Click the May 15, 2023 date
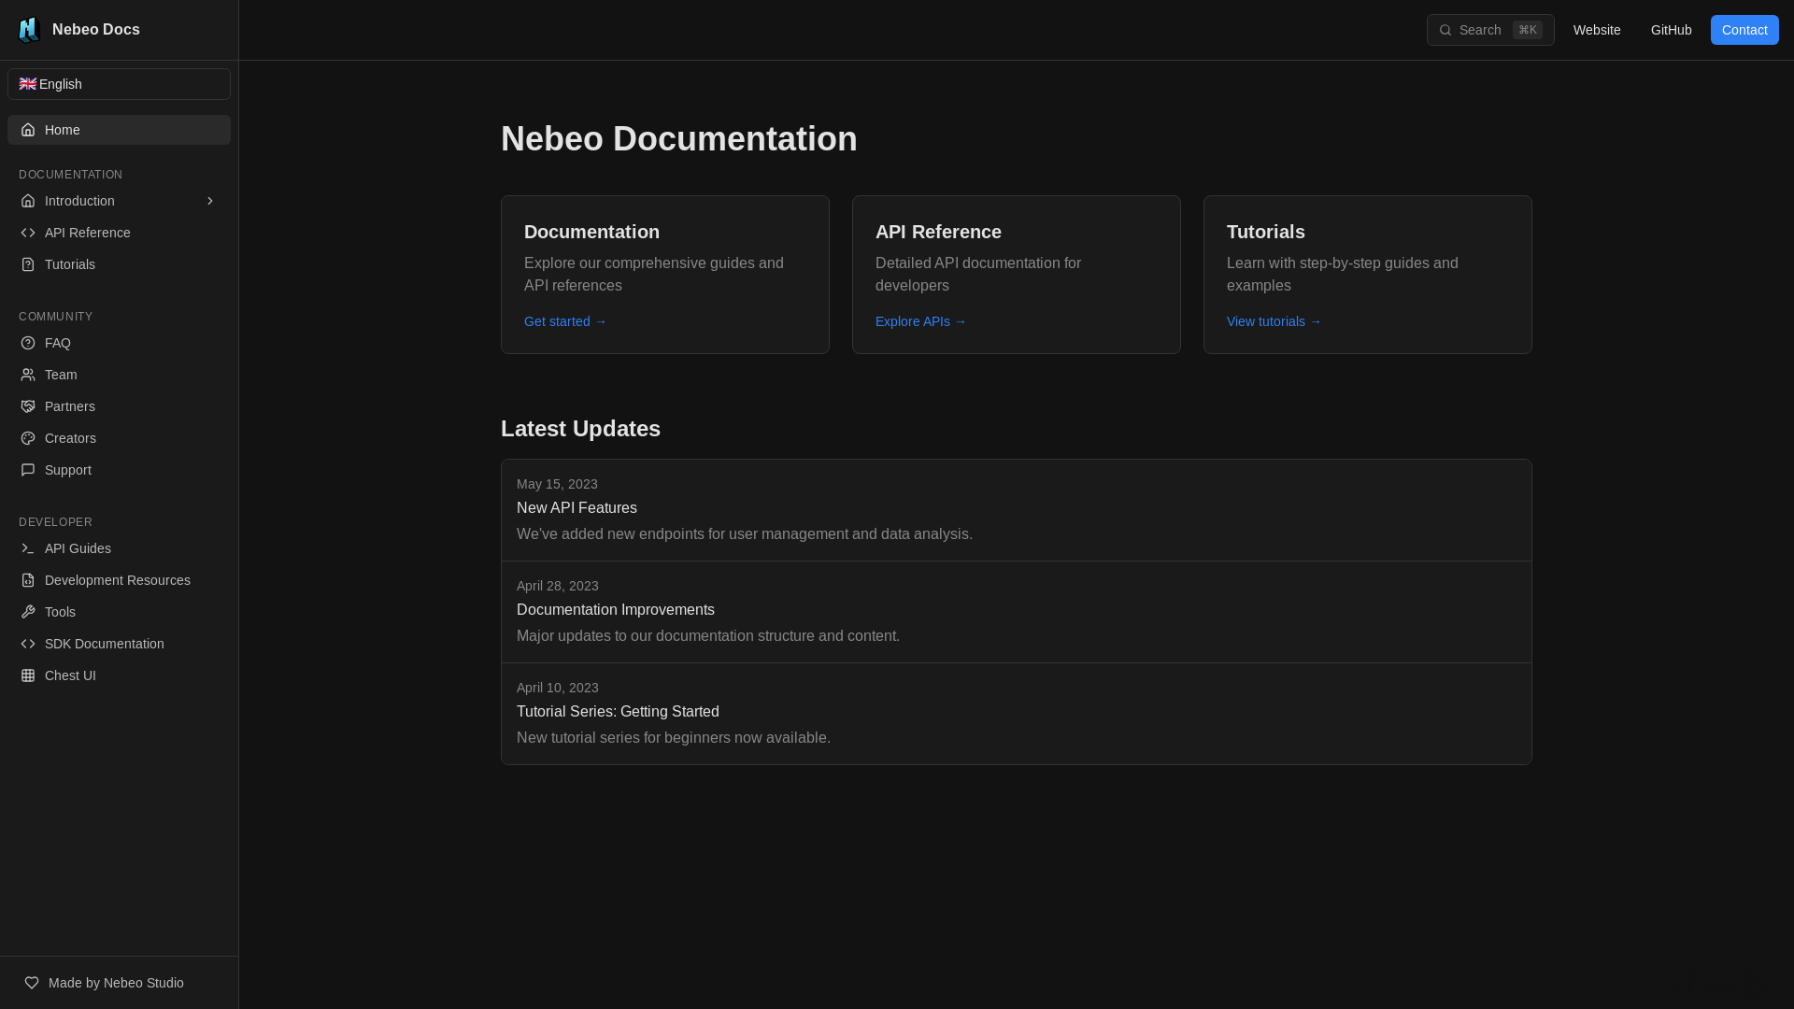This screenshot has width=1794, height=1009. coord(557,484)
